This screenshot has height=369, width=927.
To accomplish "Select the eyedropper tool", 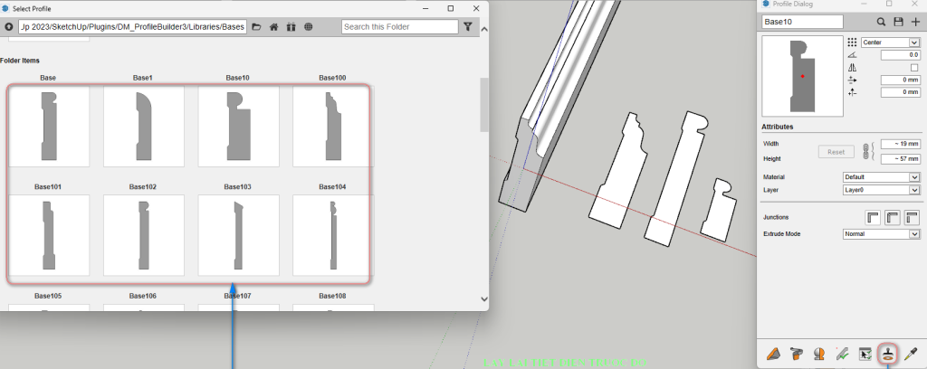I will point(911,354).
